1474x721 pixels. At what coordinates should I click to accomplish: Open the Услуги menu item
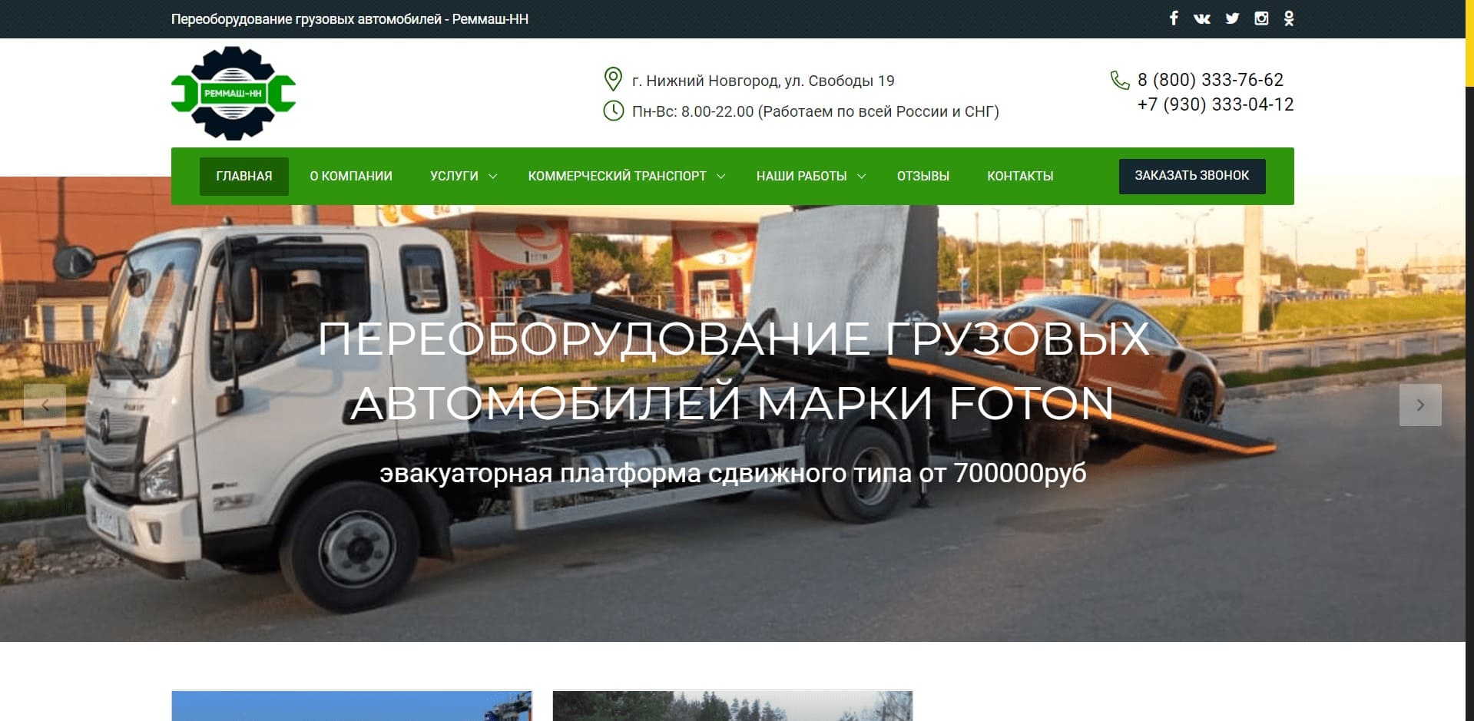tap(454, 177)
